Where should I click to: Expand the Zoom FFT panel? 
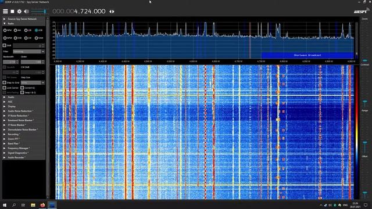[24, 139]
